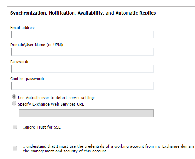
Task: Click the 'Specify Exchange Web Services URL' label text
Action: (51, 104)
